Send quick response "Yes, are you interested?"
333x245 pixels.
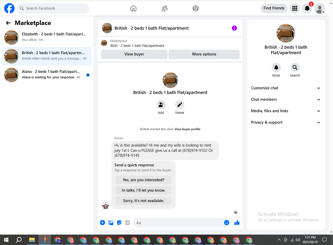(144, 180)
